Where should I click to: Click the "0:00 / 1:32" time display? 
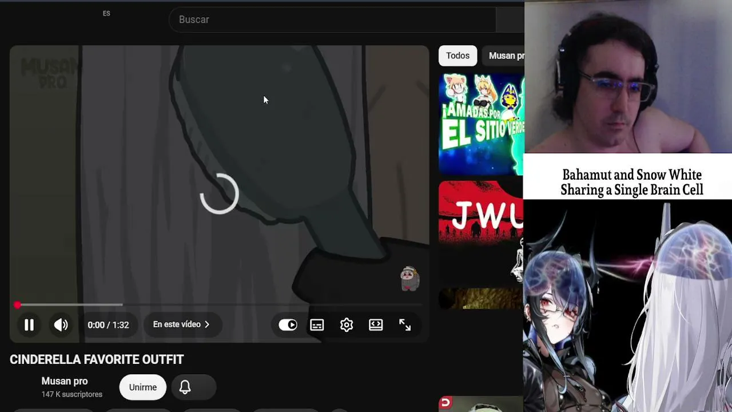click(x=108, y=325)
